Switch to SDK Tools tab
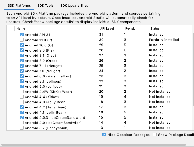 click(45, 5)
